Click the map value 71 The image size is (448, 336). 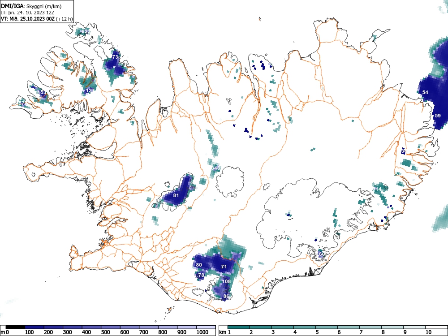[x=224, y=267]
